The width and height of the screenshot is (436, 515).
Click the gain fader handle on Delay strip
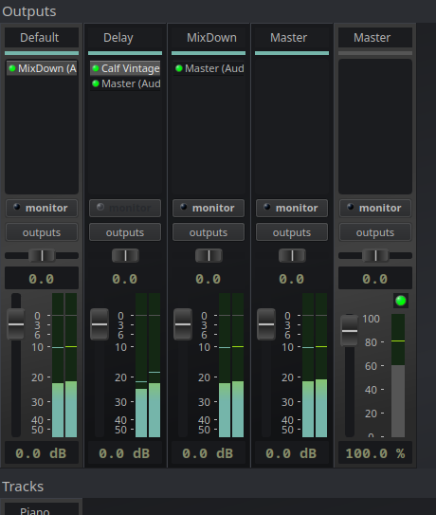pyautogui.click(x=100, y=324)
